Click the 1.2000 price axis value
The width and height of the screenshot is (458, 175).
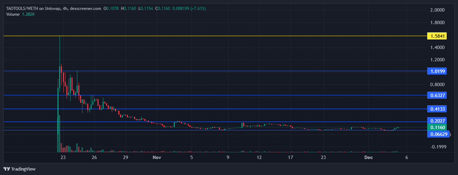tap(438, 60)
